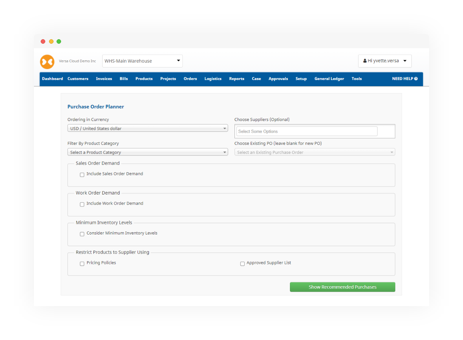Click the NEED HELP question mark icon

[x=416, y=79]
